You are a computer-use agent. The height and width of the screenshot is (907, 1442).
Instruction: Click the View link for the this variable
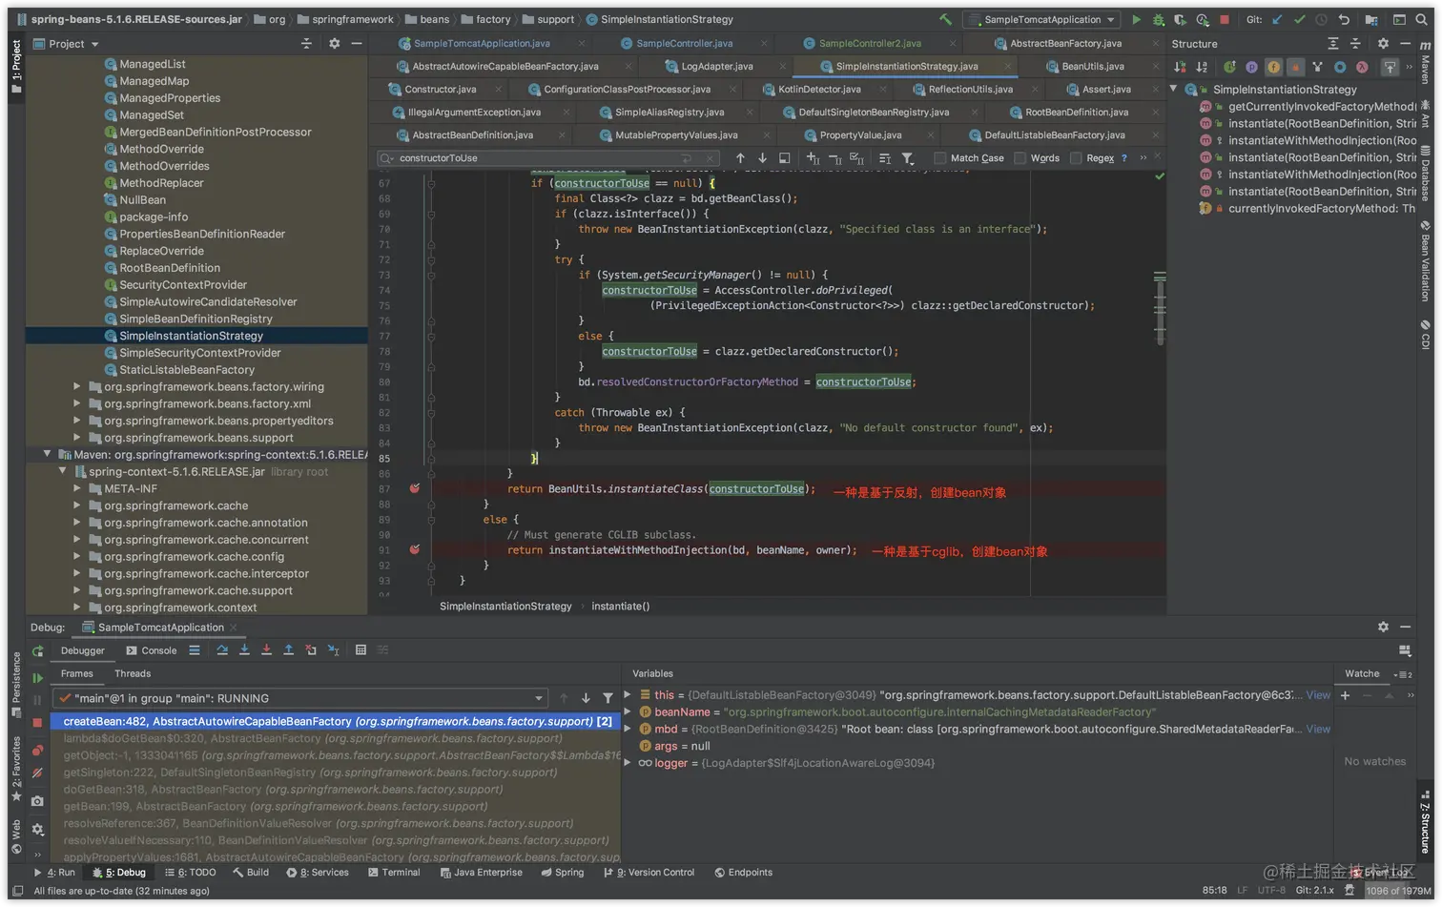click(1318, 695)
